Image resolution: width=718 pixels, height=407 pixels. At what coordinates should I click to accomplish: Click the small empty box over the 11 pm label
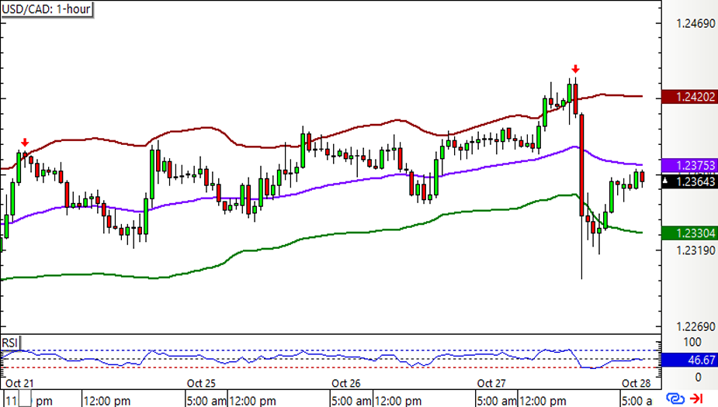(25, 398)
